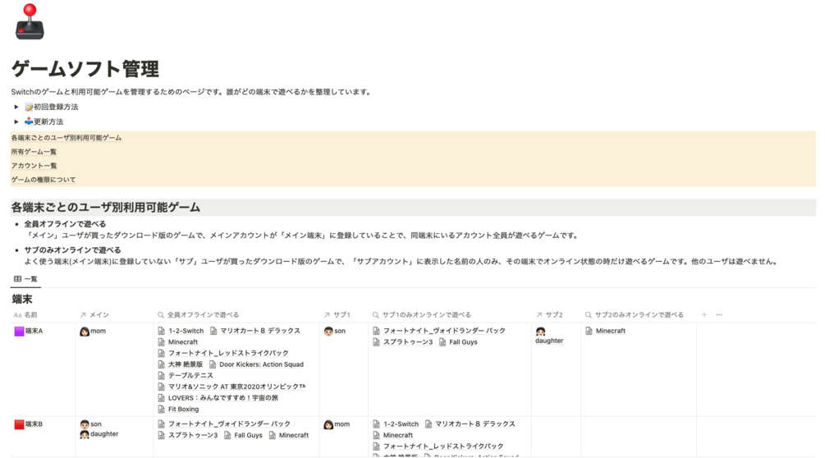Image resolution: width=825 pixels, height=458 pixels.
Task: Click the joystick page icon
Action: click(x=30, y=21)
